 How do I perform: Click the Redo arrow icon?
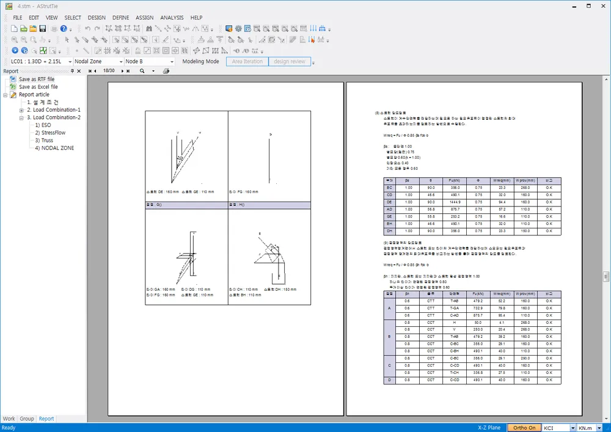click(x=97, y=29)
